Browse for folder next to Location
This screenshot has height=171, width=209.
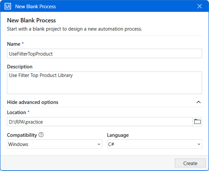click(x=197, y=122)
